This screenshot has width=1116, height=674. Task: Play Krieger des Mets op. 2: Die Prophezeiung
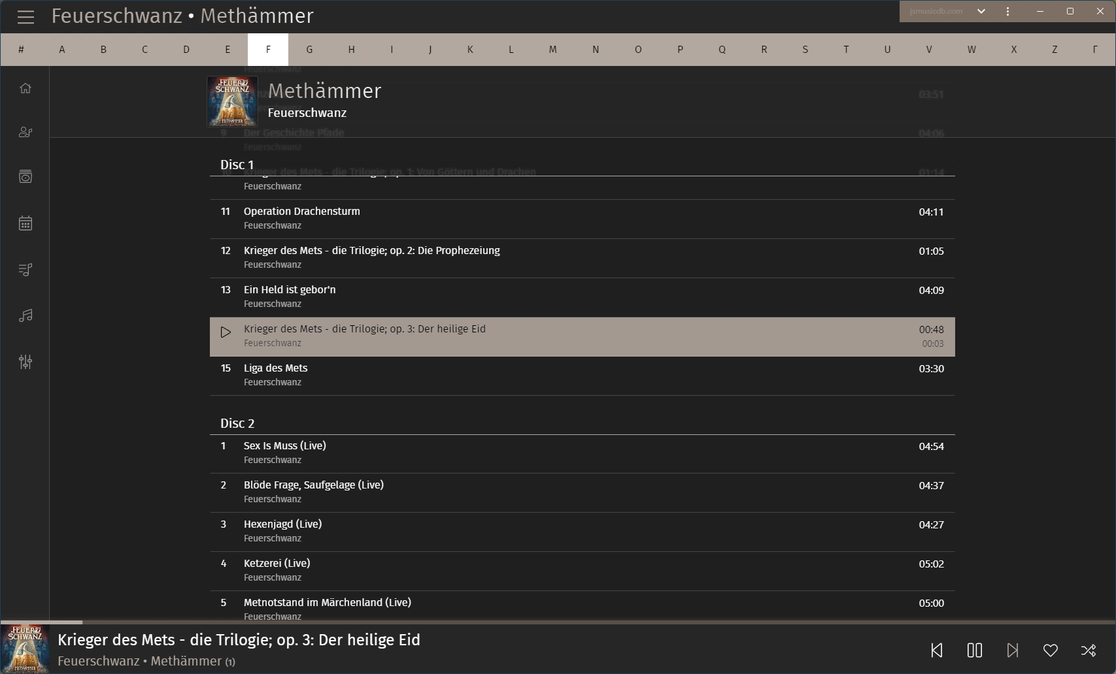(582, 258)
